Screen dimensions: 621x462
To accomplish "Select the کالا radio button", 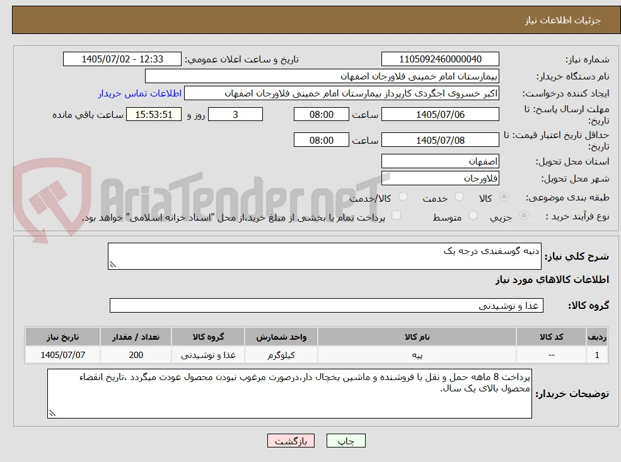I will (x=504, y=197).
